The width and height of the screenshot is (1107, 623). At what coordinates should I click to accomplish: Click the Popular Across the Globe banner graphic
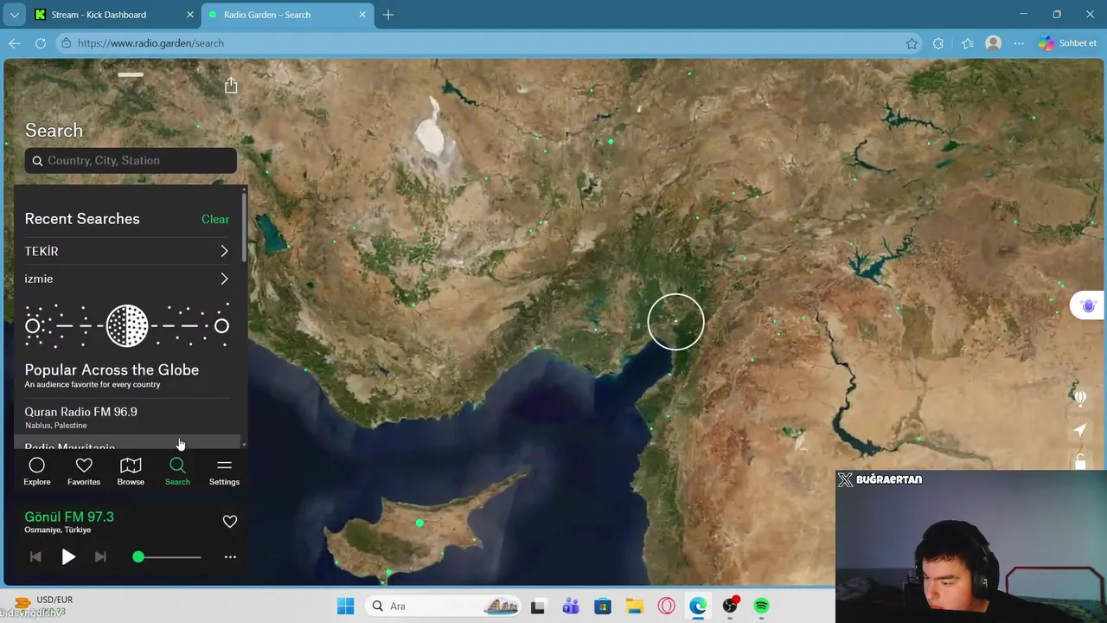[127, 325]
